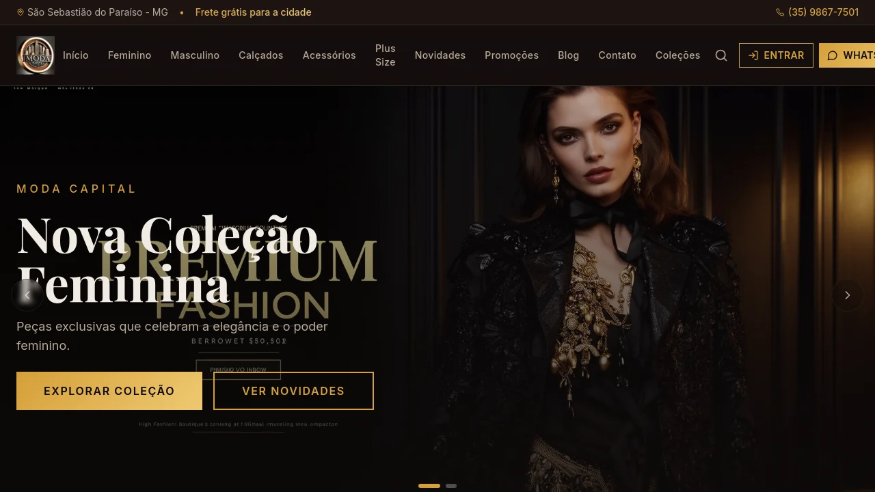This screenshot has width=875, height=492.
Task: Go to Calçados section
Action: click(x=261, y=55)
